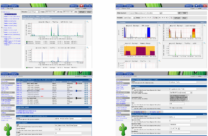Click magnifier next to Memory Usage graph
The width and height of the screenshot is (208, 136).
160,43
